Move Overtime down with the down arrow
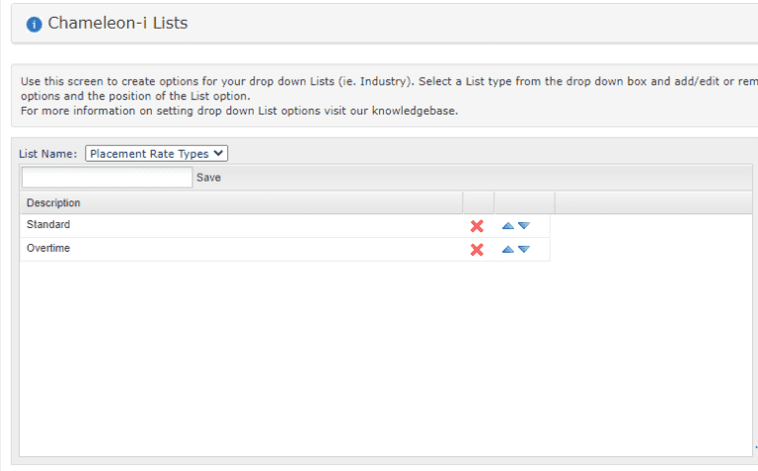 (x=524, y=250)
